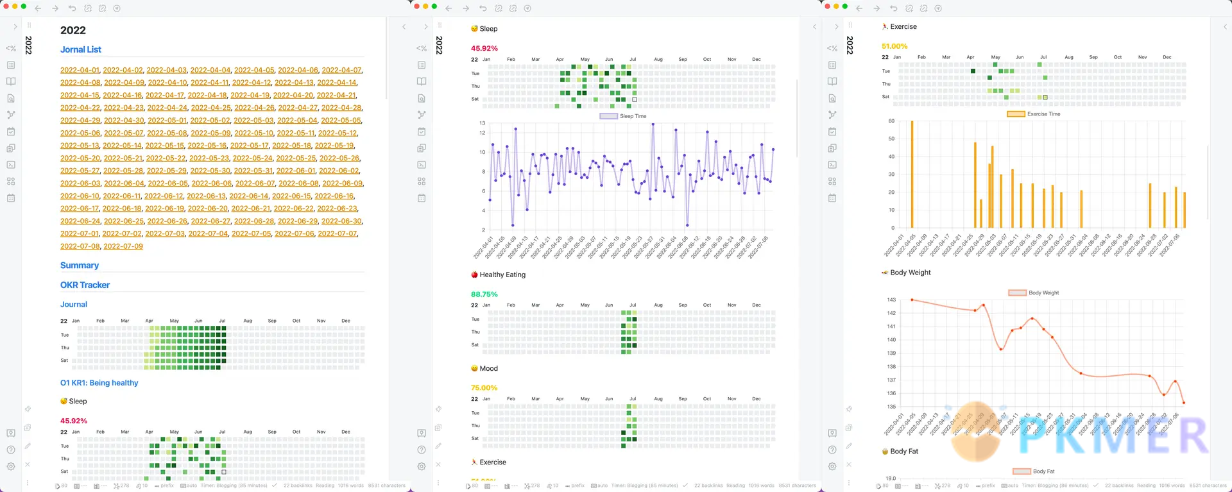The width and height of the screenshot is (1232, 492).
Task: Click file search icon in left window ribbon
Action: point(11,98)
